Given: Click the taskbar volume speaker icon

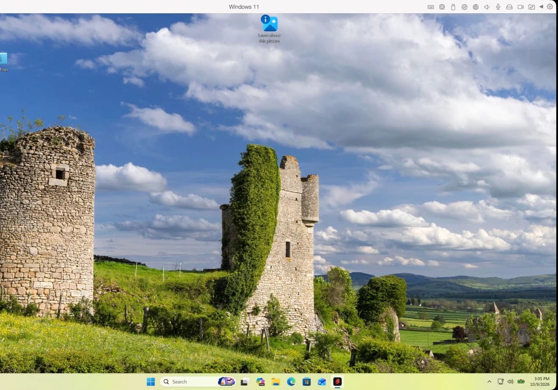Looking at the screenshot, I should (510, 382).
